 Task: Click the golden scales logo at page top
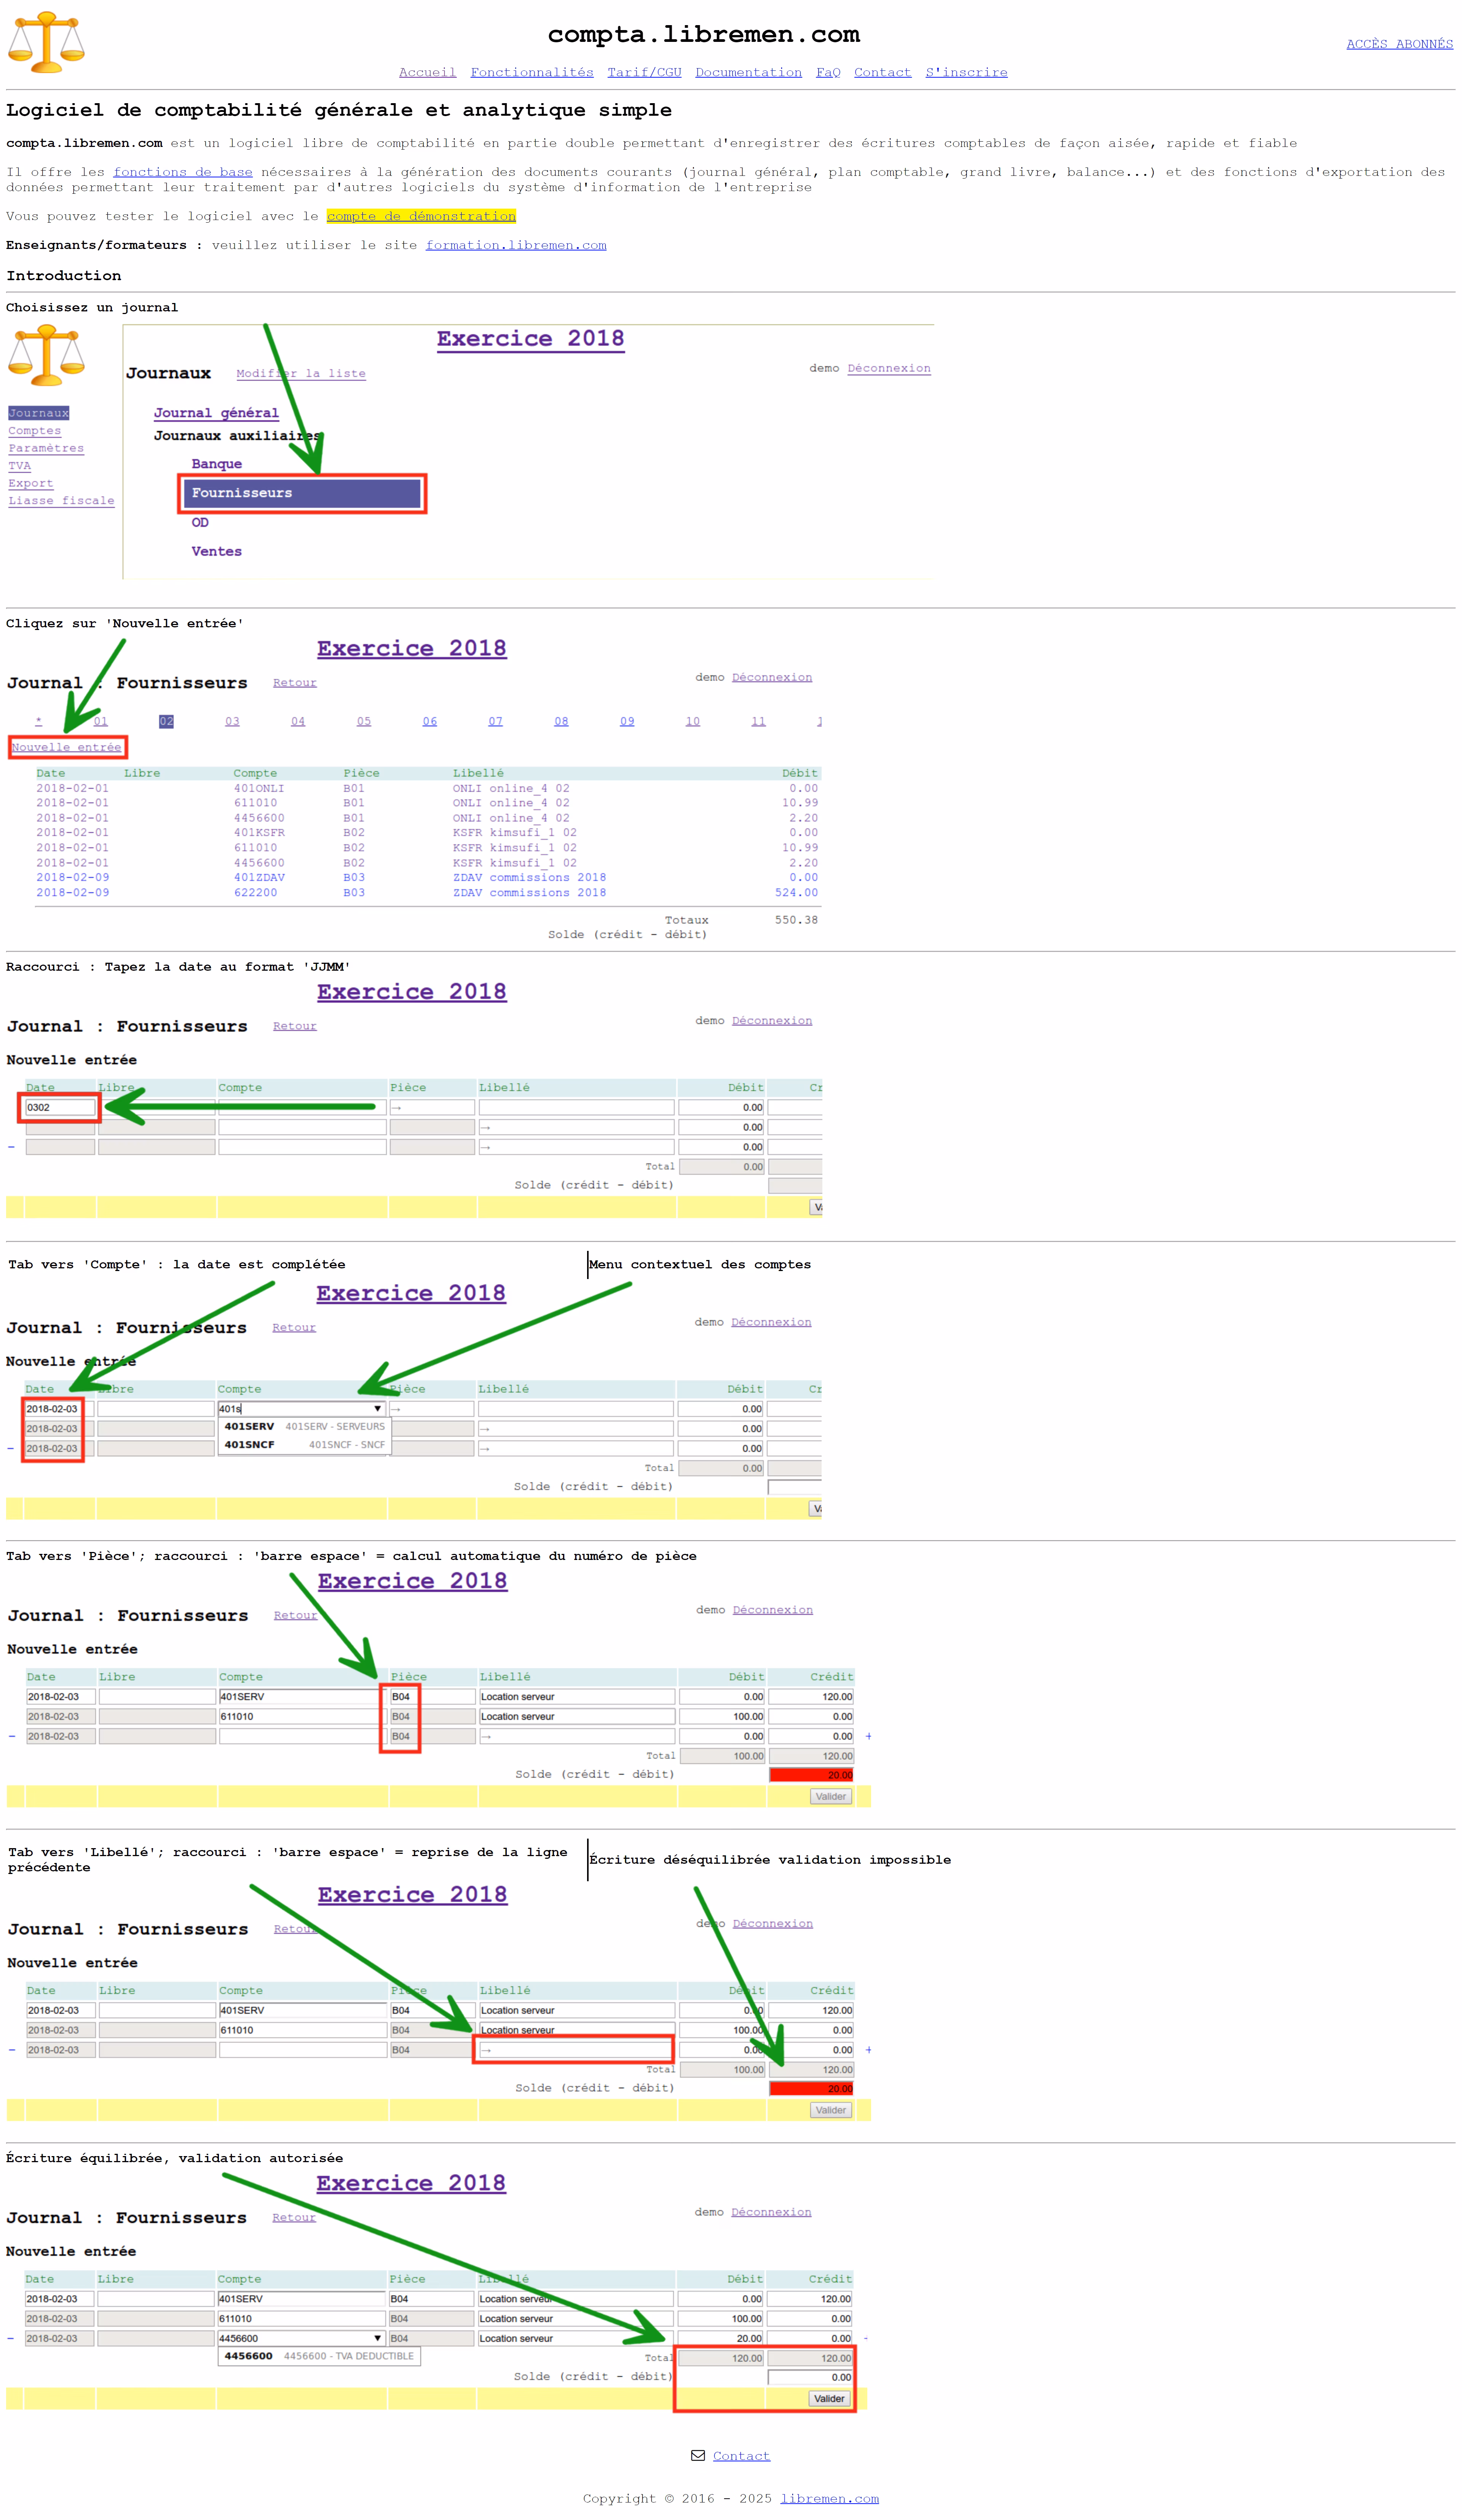click(46, 42)
